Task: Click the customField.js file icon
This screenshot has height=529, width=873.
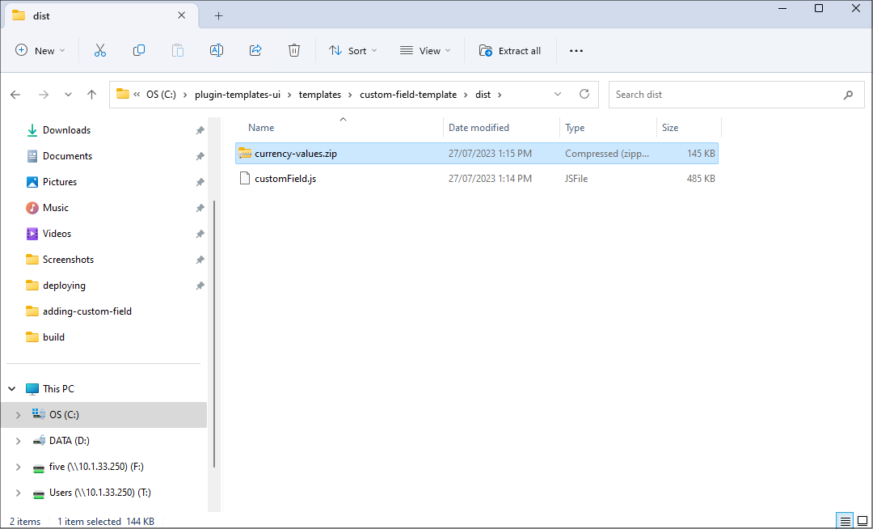Action: 245,179
